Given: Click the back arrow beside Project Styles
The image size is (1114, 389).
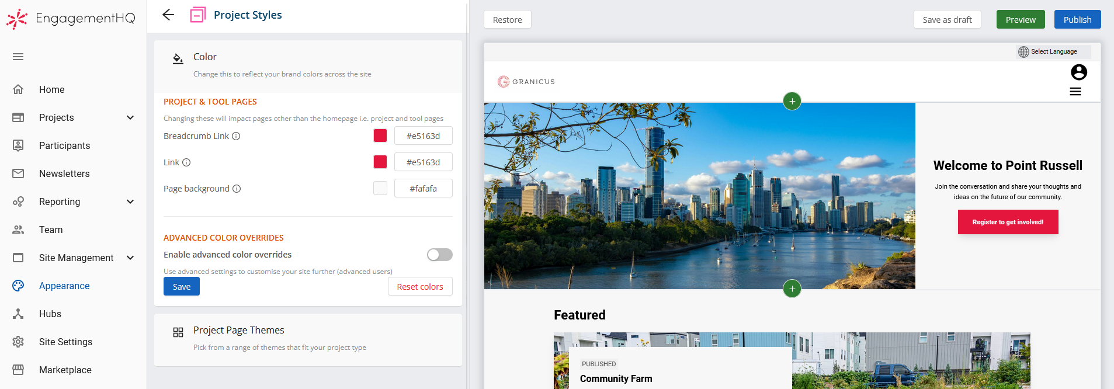Looking at the screenshot, I should [x=168, y=15].
